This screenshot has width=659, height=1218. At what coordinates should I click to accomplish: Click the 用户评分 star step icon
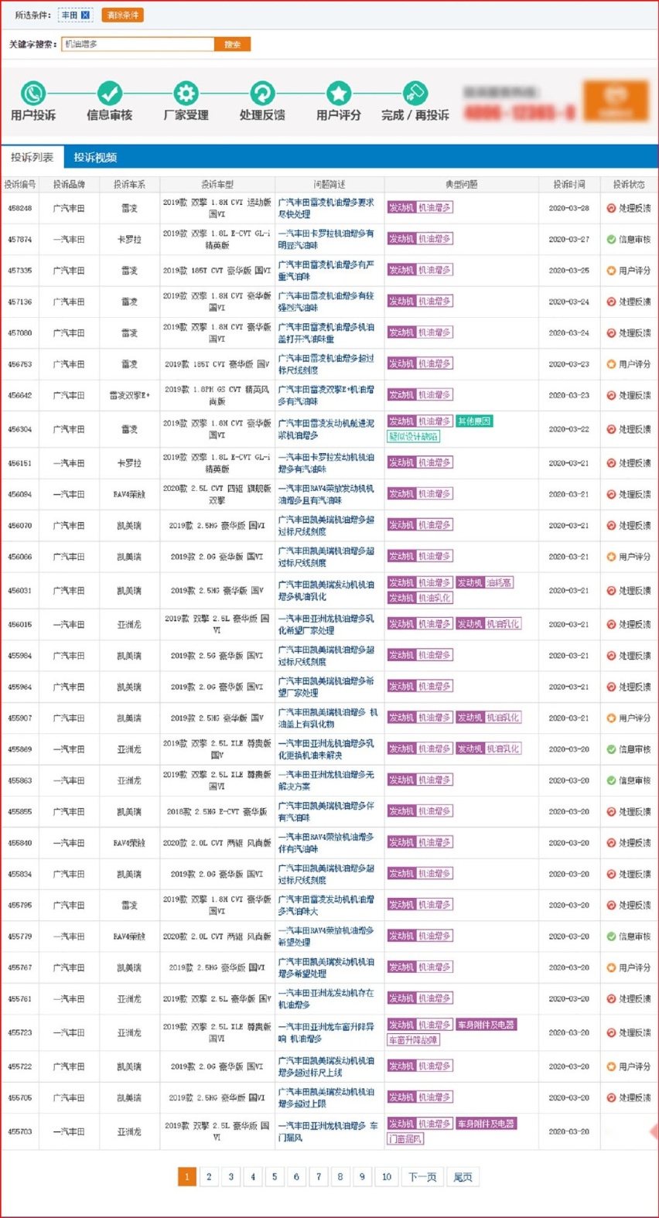click(x=339, y=94)
